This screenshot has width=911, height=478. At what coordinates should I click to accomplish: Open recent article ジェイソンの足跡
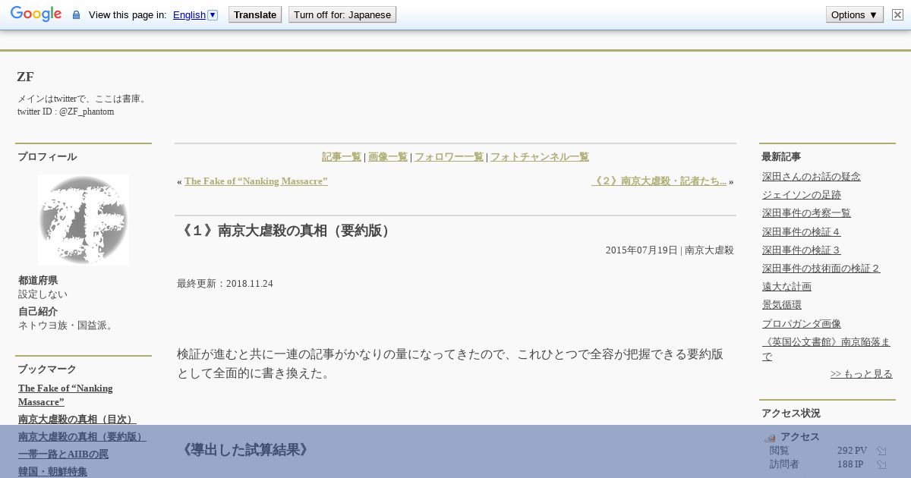802,195
